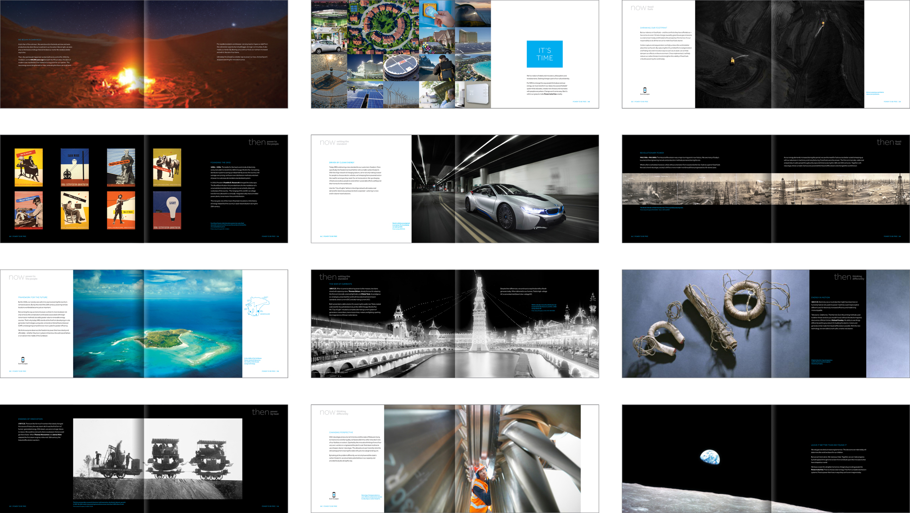Viewport: 910px width, 513px height.
Task: Click the THE WAR OF CURRENTS heading
Action: (x=341, y=284)
